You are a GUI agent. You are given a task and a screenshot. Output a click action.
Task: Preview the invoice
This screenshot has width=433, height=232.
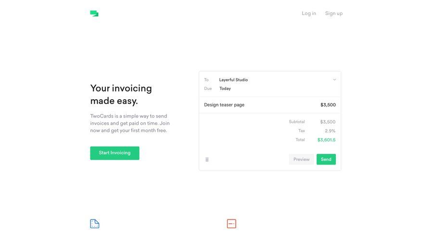coord(301,159)
